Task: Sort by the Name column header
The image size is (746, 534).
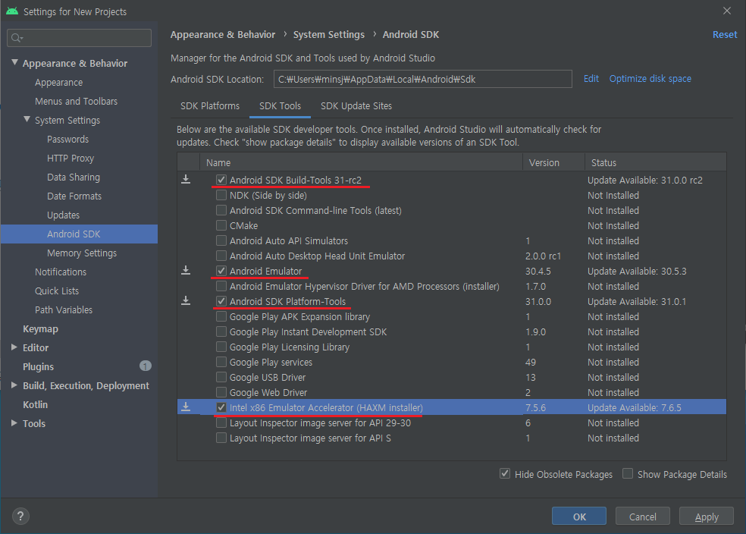Action: point(361,162)
